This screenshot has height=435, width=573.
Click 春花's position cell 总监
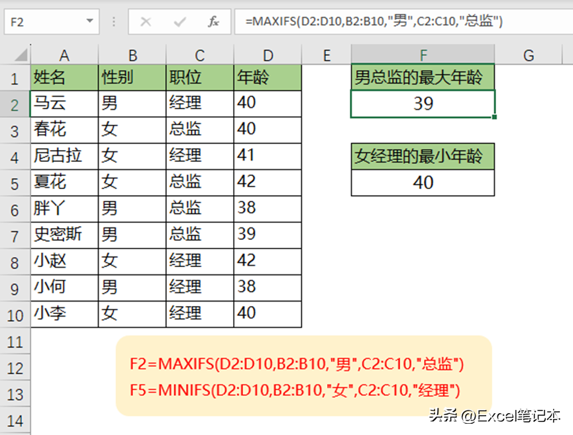pos(200,130)
